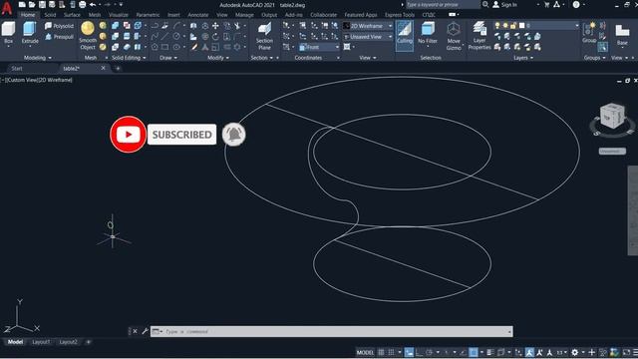Click the ViewCube in the drawing area
The image size is (638, 359).
pos(612,116)
